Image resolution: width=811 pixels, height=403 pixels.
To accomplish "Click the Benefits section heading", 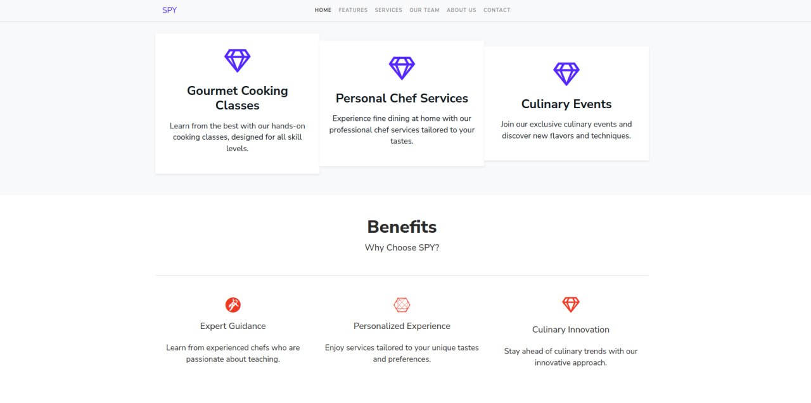I will click(x=402, y=226).
